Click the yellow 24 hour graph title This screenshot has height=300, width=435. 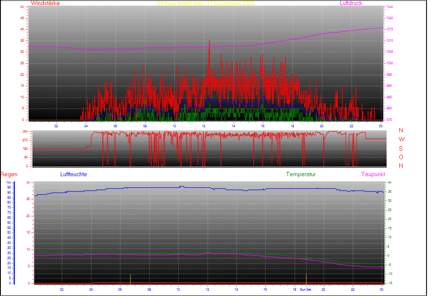pos(206,3)
